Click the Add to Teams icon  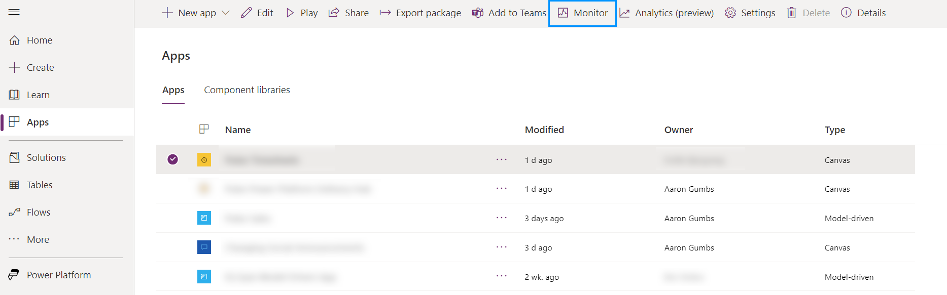point(477,13)
